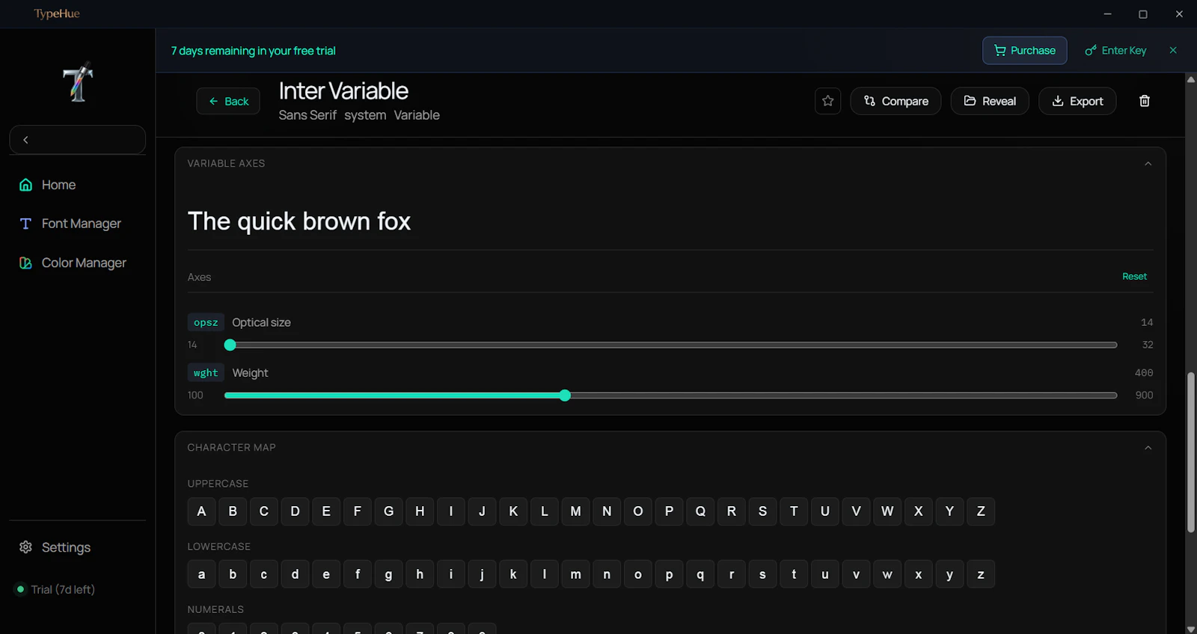Click the wght axis tag
The width and height of the screenshot is (1197, 634).
[206, 372]
